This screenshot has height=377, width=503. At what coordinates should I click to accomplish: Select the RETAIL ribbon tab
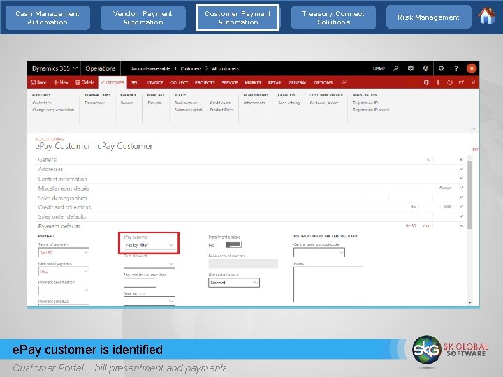pyautogui.click(x=275, y=82)
